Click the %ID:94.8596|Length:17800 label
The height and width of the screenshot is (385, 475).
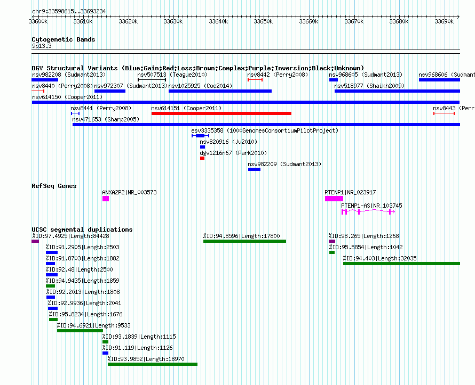click(241, 236)
